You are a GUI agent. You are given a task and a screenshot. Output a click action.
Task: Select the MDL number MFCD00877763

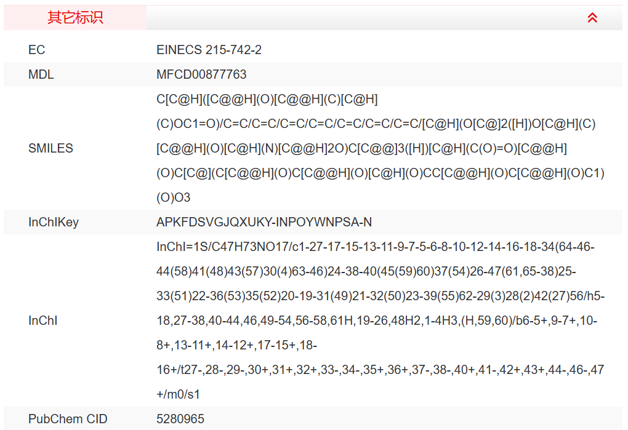coord(201,74)
